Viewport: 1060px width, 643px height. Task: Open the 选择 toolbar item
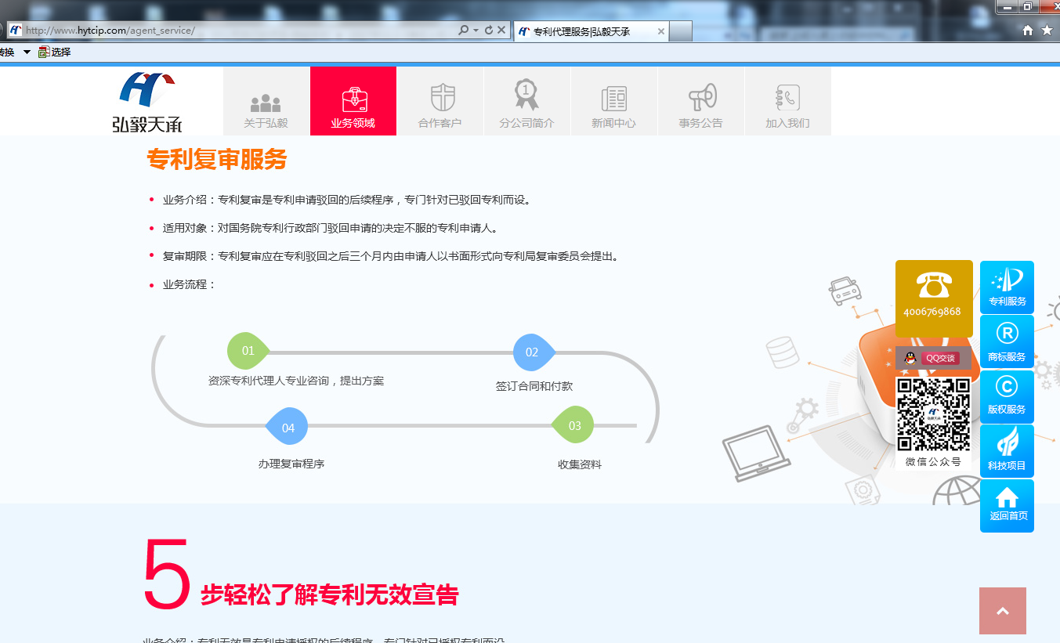55,52
